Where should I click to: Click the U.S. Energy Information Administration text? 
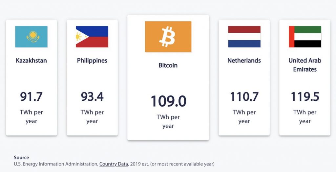tap(56, 164)
